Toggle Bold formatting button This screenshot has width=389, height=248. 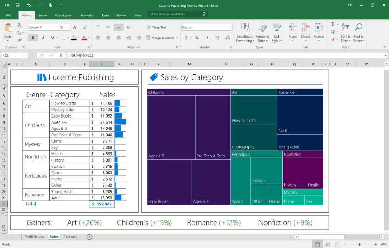[33, 38]
